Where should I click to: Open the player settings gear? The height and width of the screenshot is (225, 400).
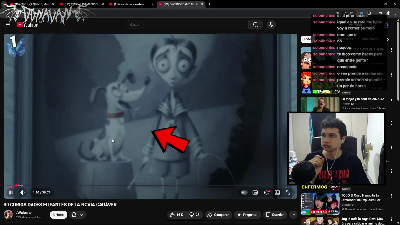point(266,192)
